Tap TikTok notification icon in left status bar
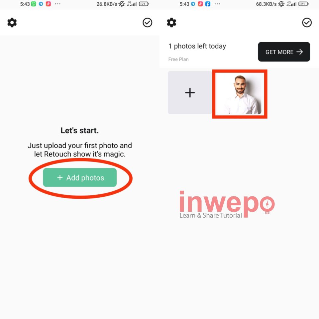Screen dimensions: 319x319 point(48,4)
